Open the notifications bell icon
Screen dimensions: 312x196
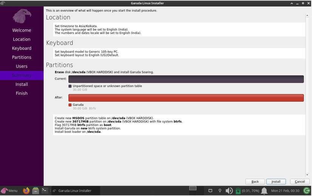coord(264,191)
